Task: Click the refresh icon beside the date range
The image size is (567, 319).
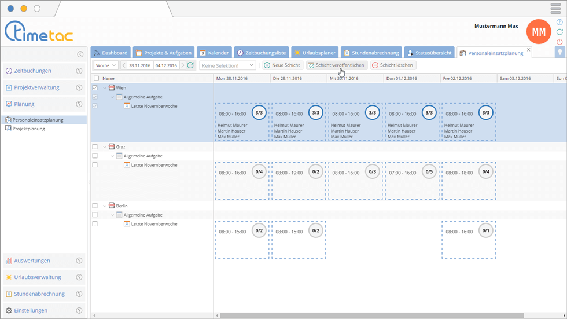Action: (x=190, y=65)
